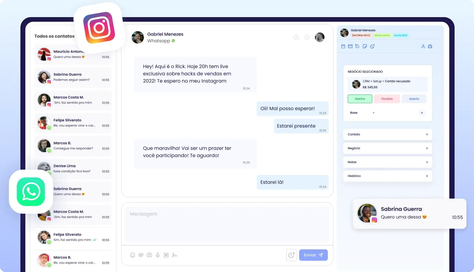Click the heart image icon in message toolbar

tap(166, 255)
